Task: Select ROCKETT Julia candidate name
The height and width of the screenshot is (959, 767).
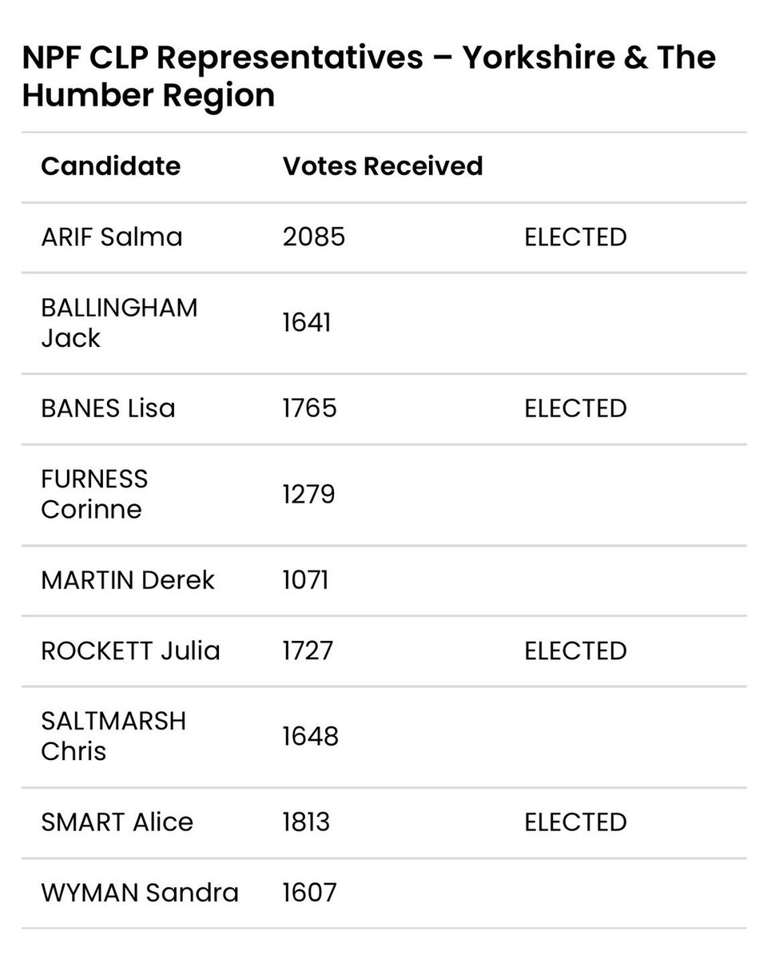Action: click(130, 651)
